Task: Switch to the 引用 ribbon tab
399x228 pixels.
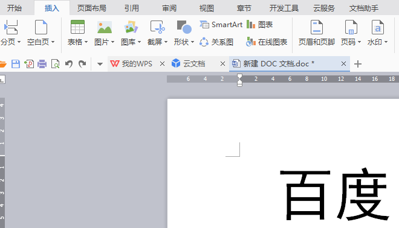Action: 132,8
